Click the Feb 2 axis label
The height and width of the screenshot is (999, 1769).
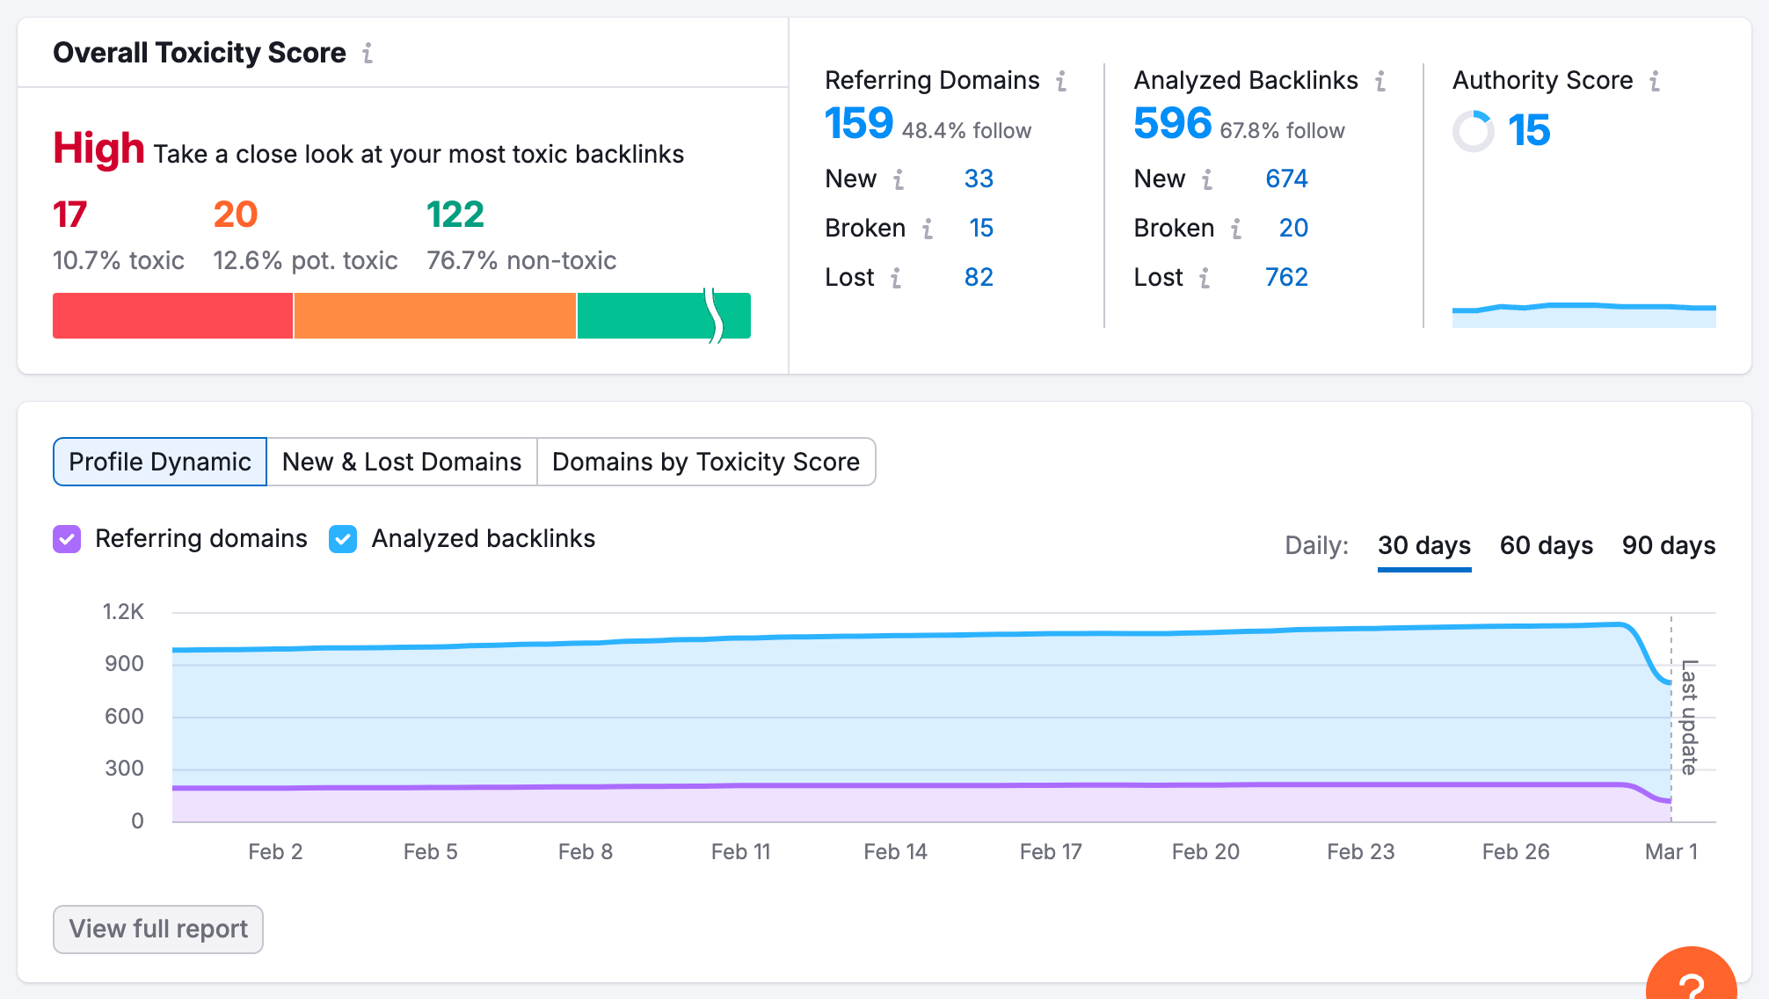[275, 852]
